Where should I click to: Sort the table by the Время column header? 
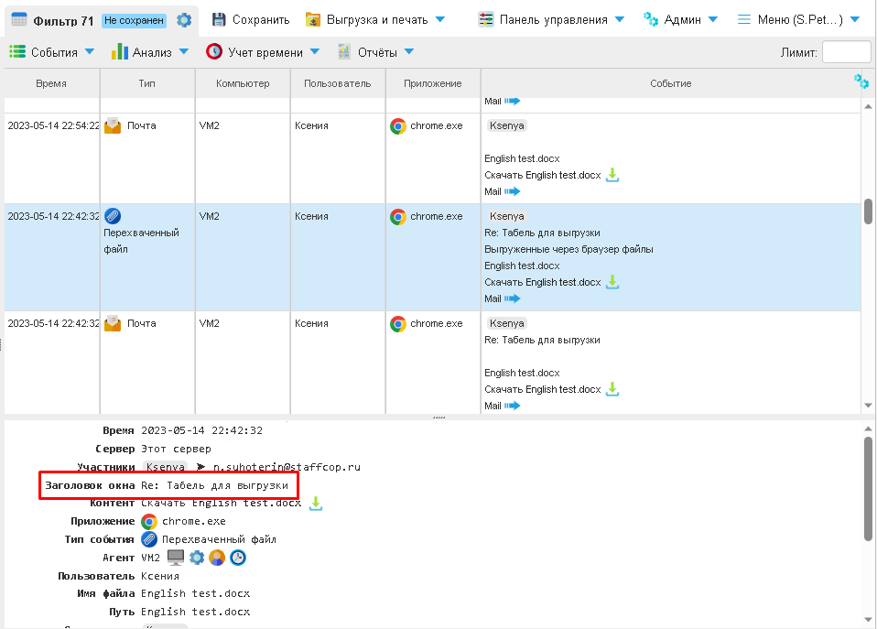51,83
